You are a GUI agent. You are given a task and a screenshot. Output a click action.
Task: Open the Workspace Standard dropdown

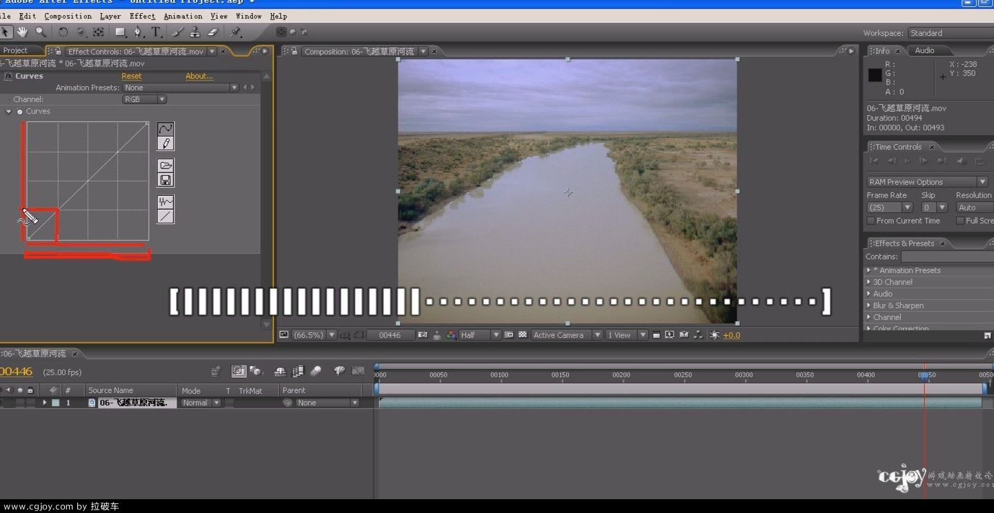click(951, 33)
